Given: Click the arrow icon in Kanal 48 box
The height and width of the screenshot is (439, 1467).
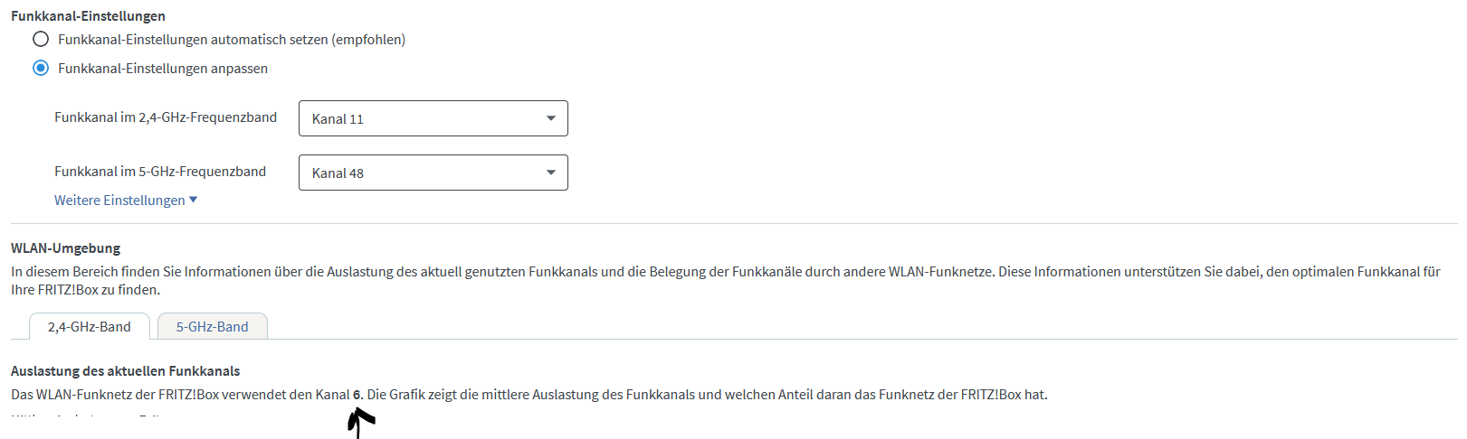Looking at the screenshot, I should [551, 173].
